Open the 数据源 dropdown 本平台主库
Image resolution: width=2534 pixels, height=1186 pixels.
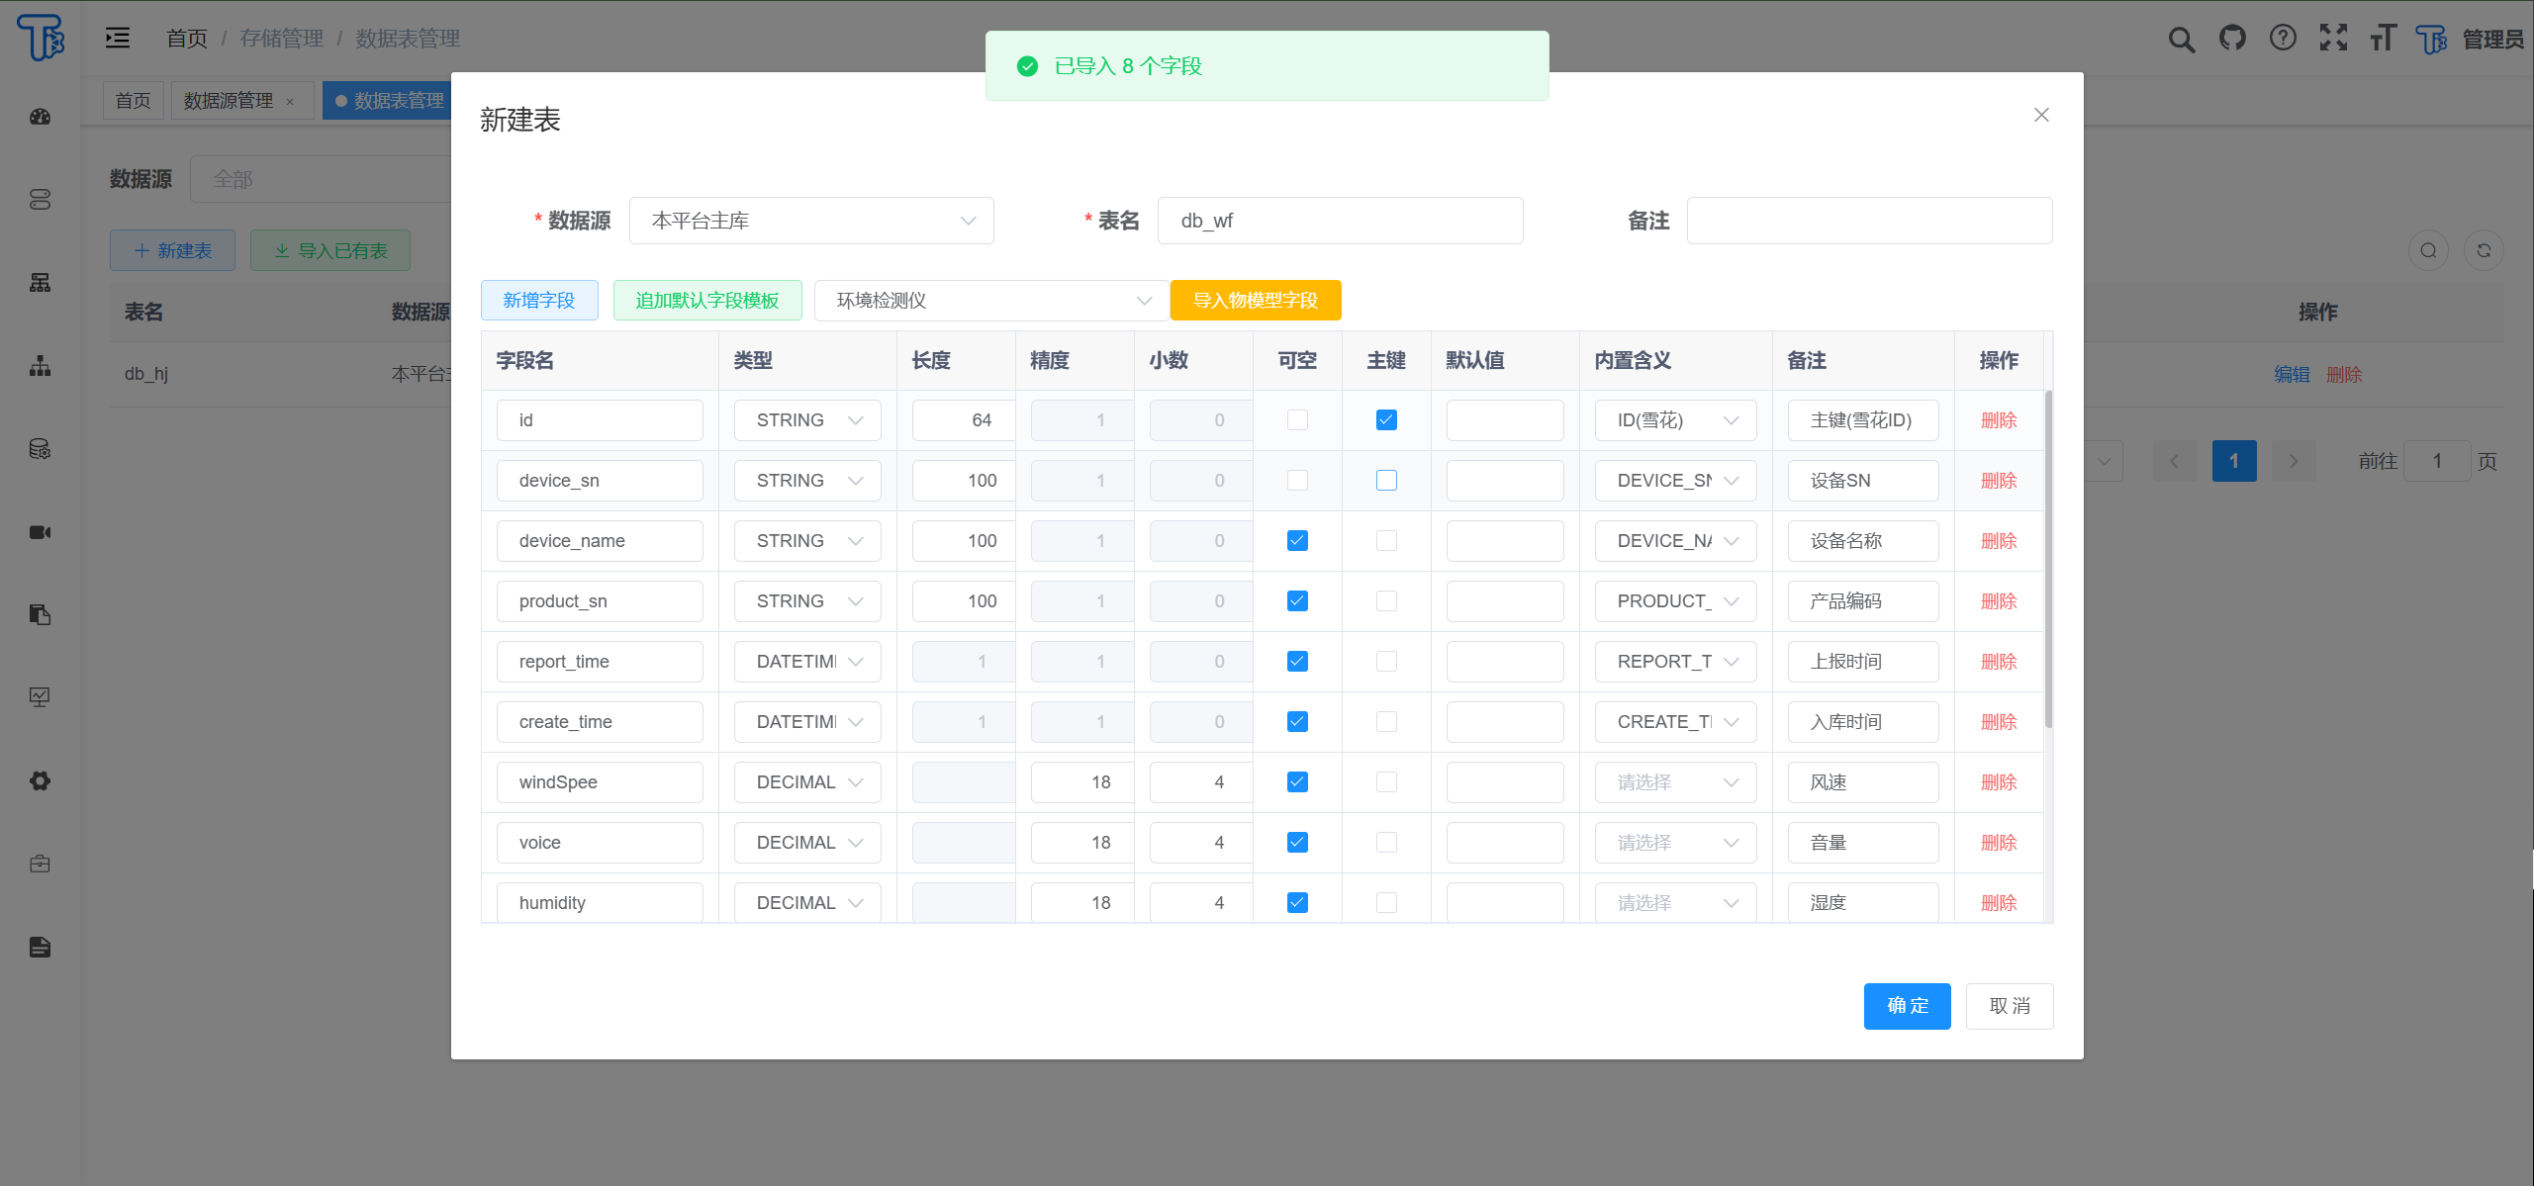[811, 221]
